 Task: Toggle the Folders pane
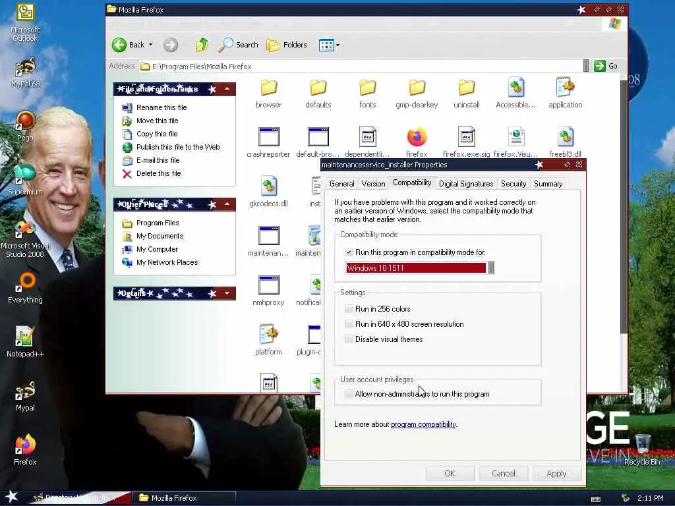[x=286, y=45]
